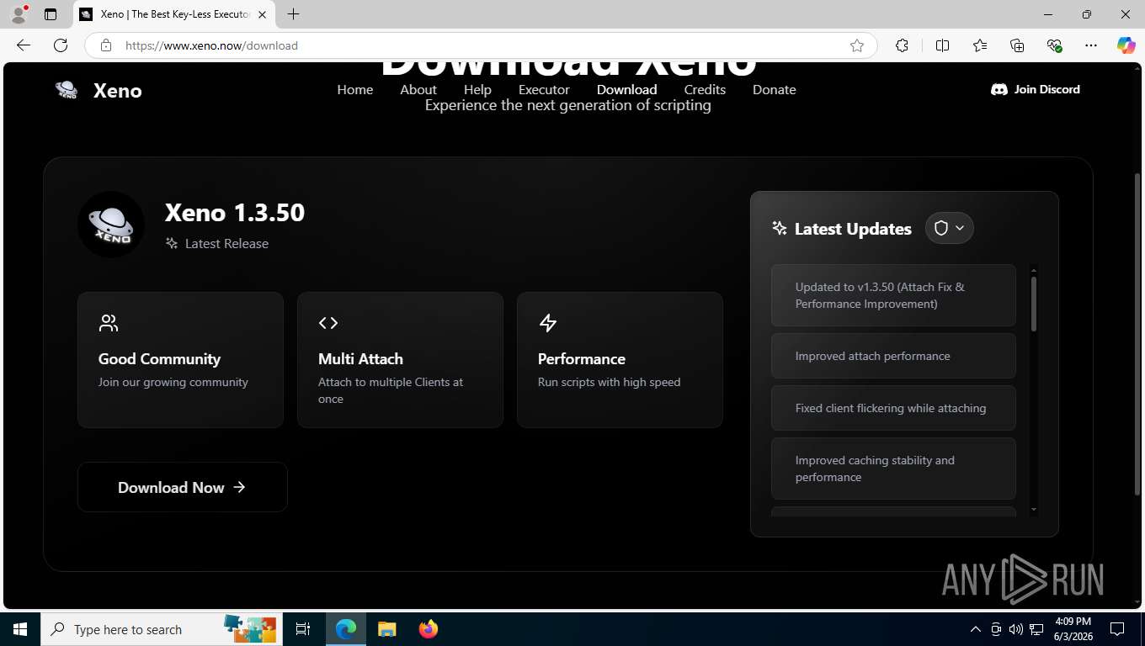1145x646 pixels.
Task: Click updates list scroll down arrow
Action: tap(1034, 510)
